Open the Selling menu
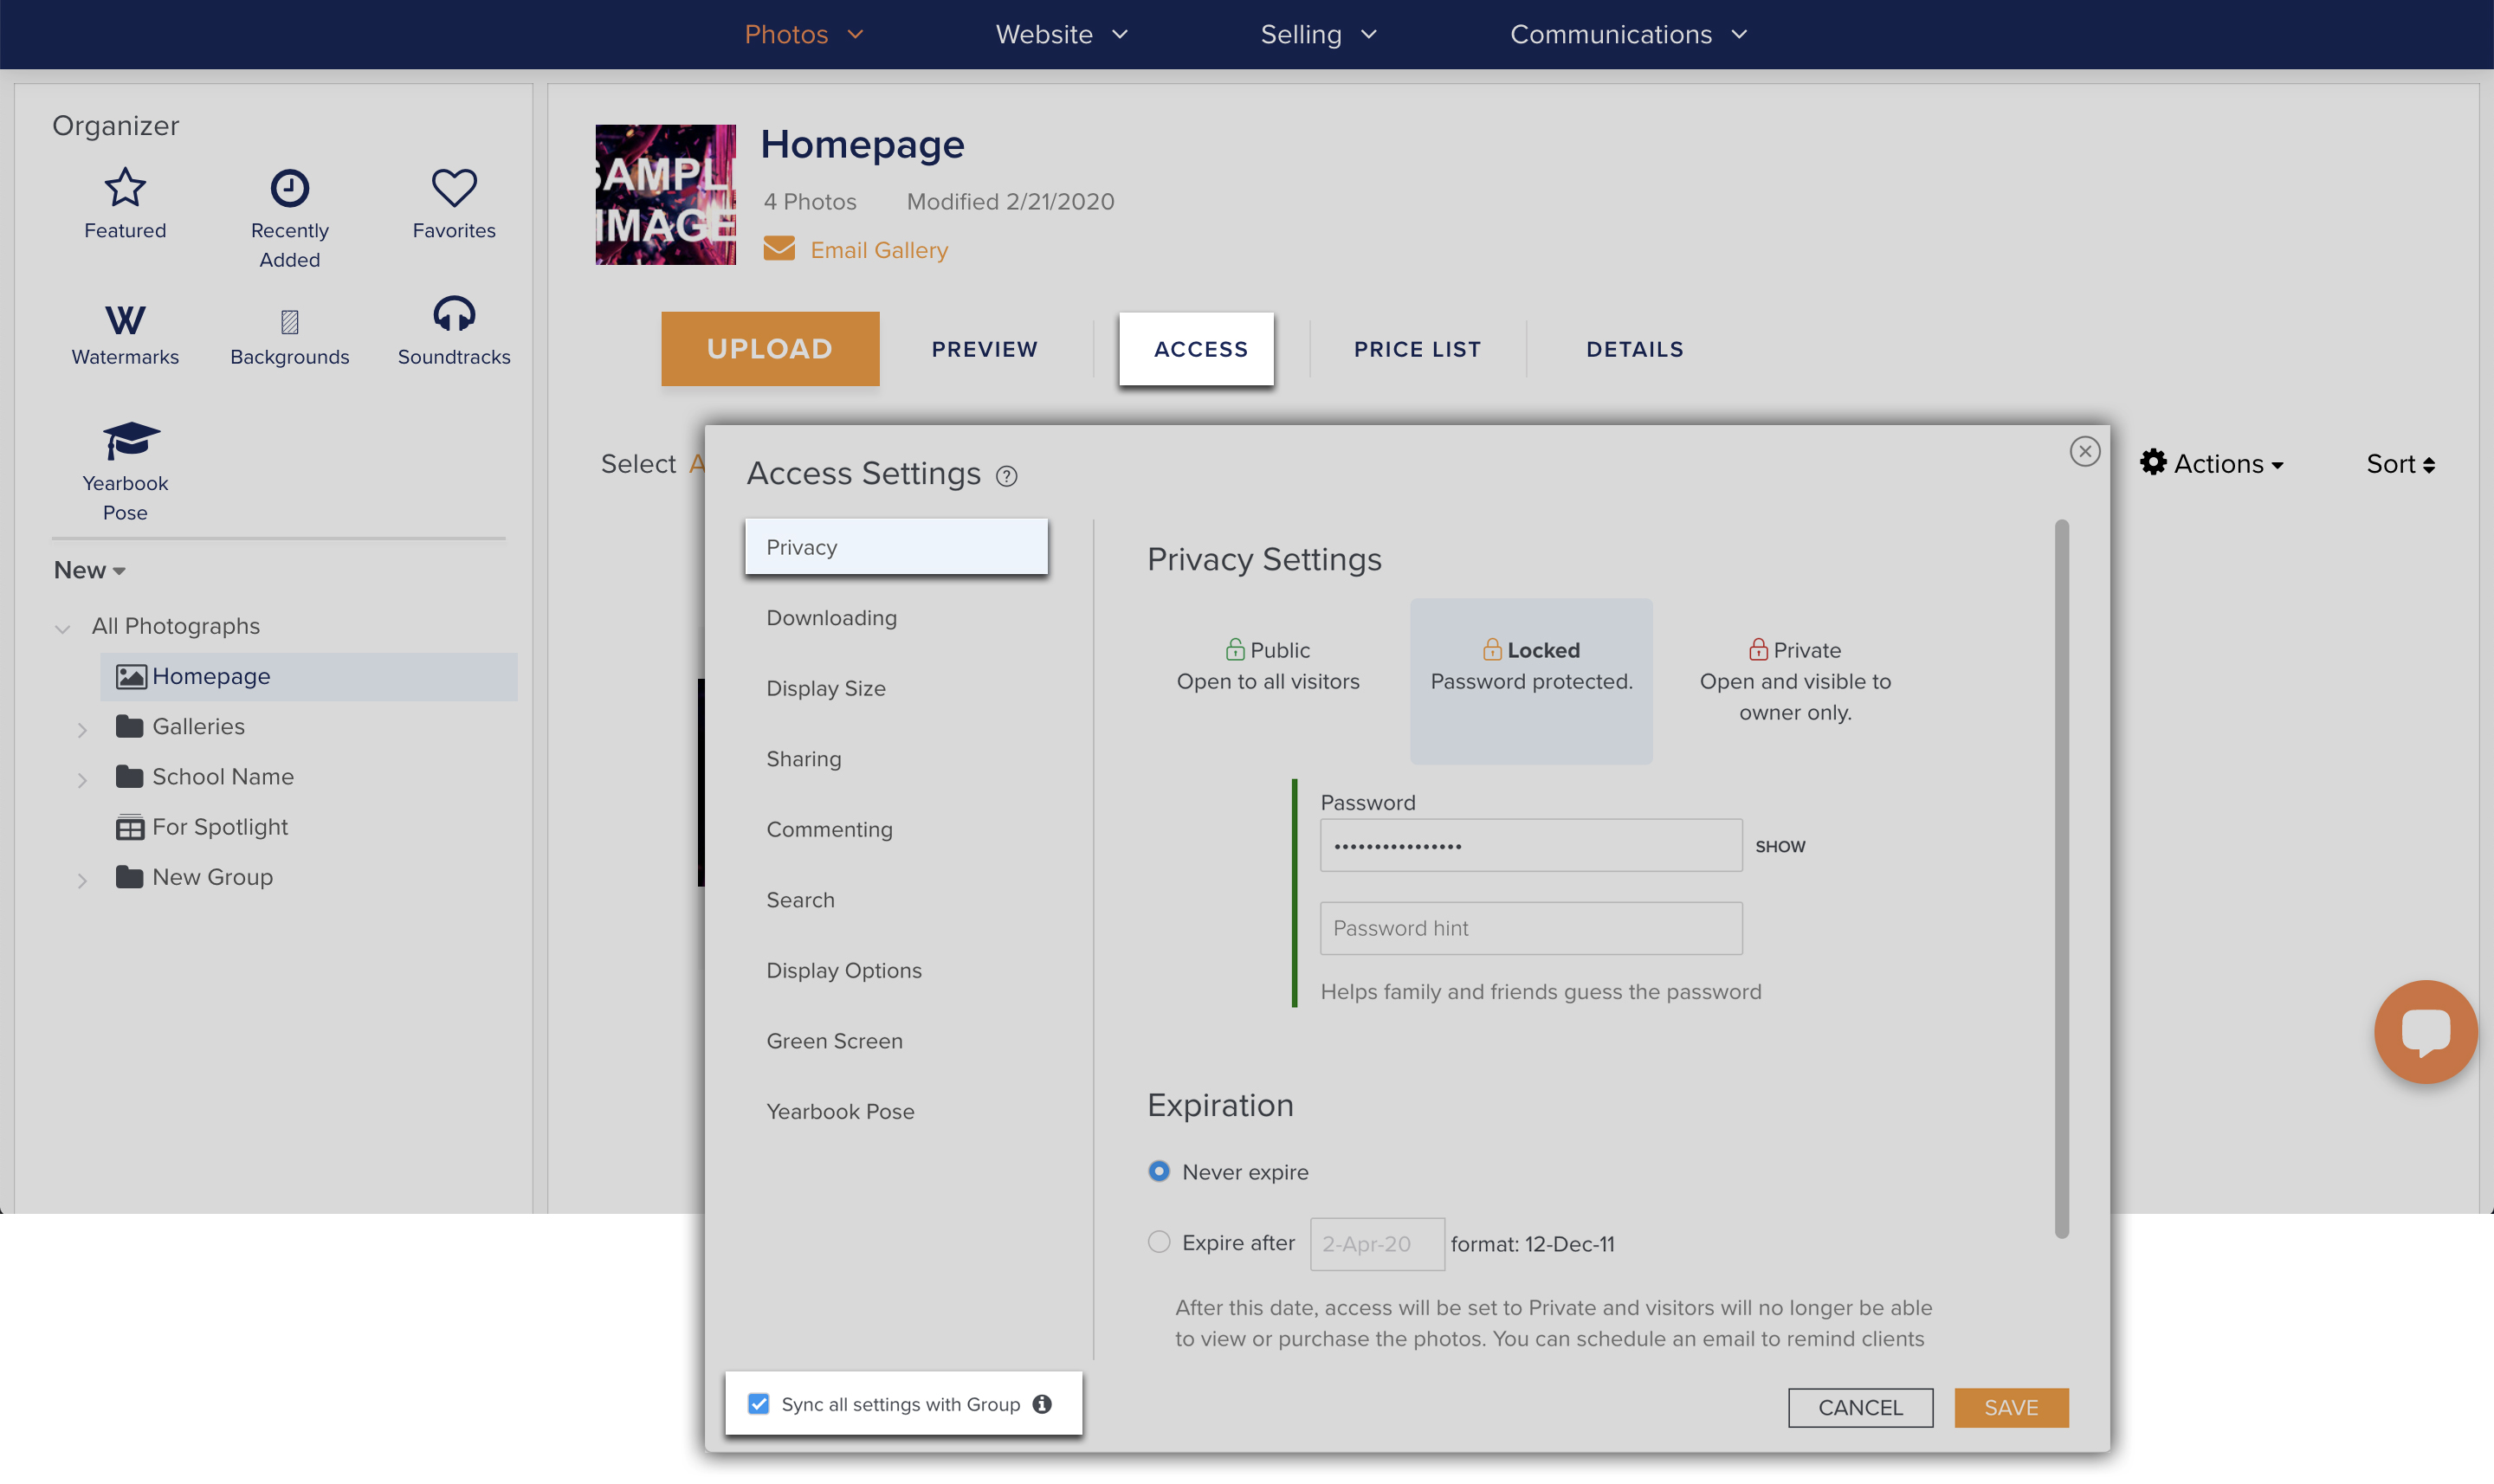This screenshot has width=2494, height=1484. (1317, 34)
